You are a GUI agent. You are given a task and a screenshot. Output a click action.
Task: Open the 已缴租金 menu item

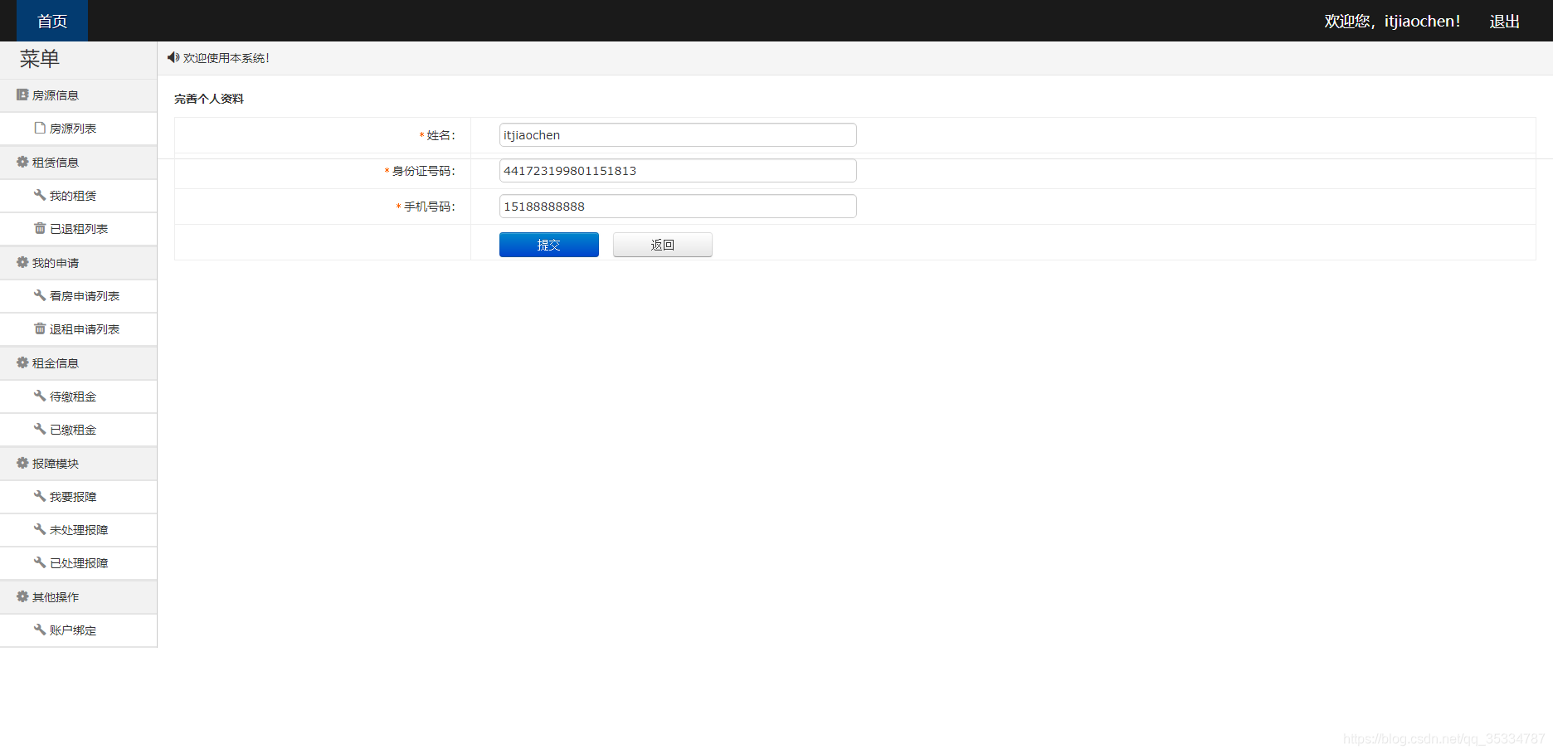coord(78,430)
